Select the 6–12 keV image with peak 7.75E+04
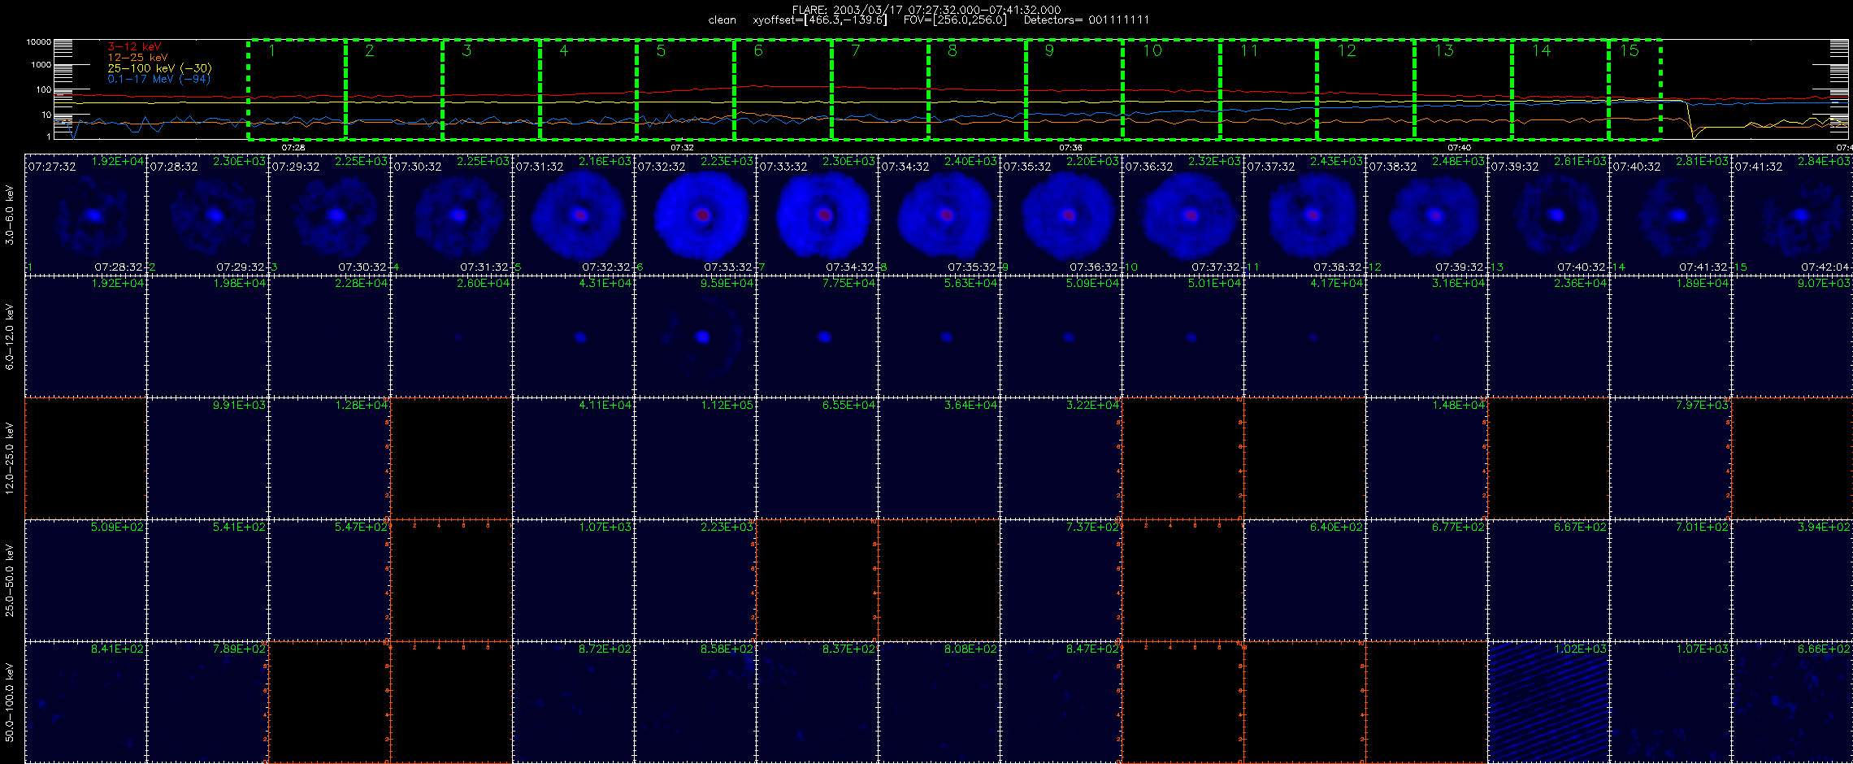 [x=818, y=336]
